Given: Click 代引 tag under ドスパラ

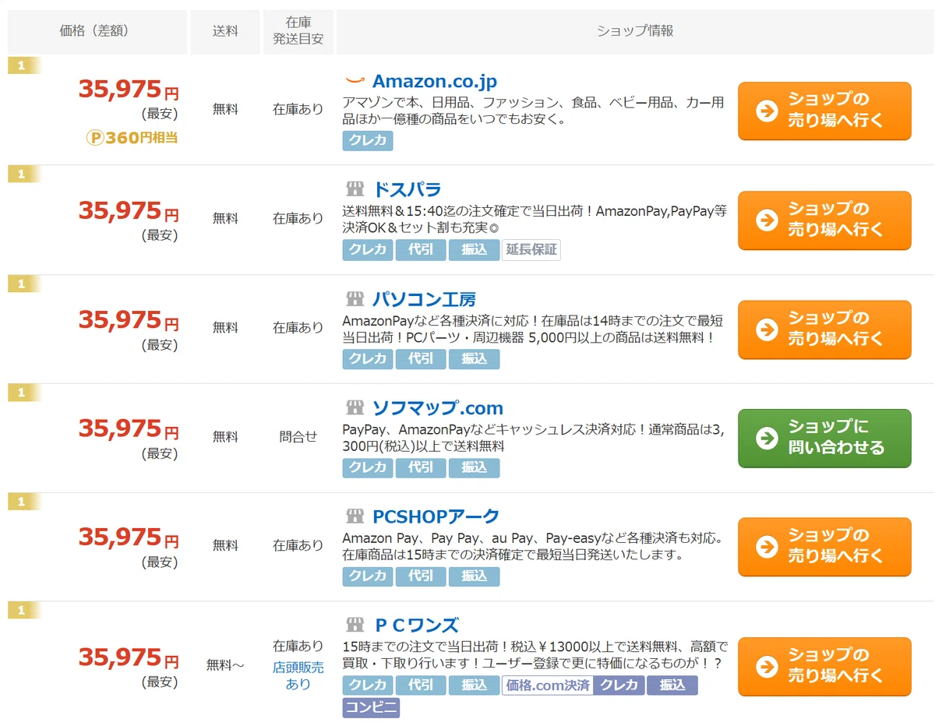Looking at the screenshot, I should 421,250.
